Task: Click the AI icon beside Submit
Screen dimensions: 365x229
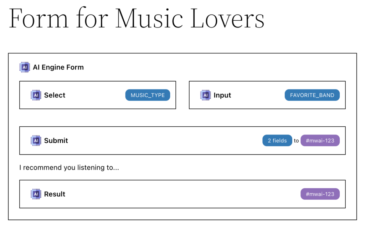Action: [x=36, y=141]
